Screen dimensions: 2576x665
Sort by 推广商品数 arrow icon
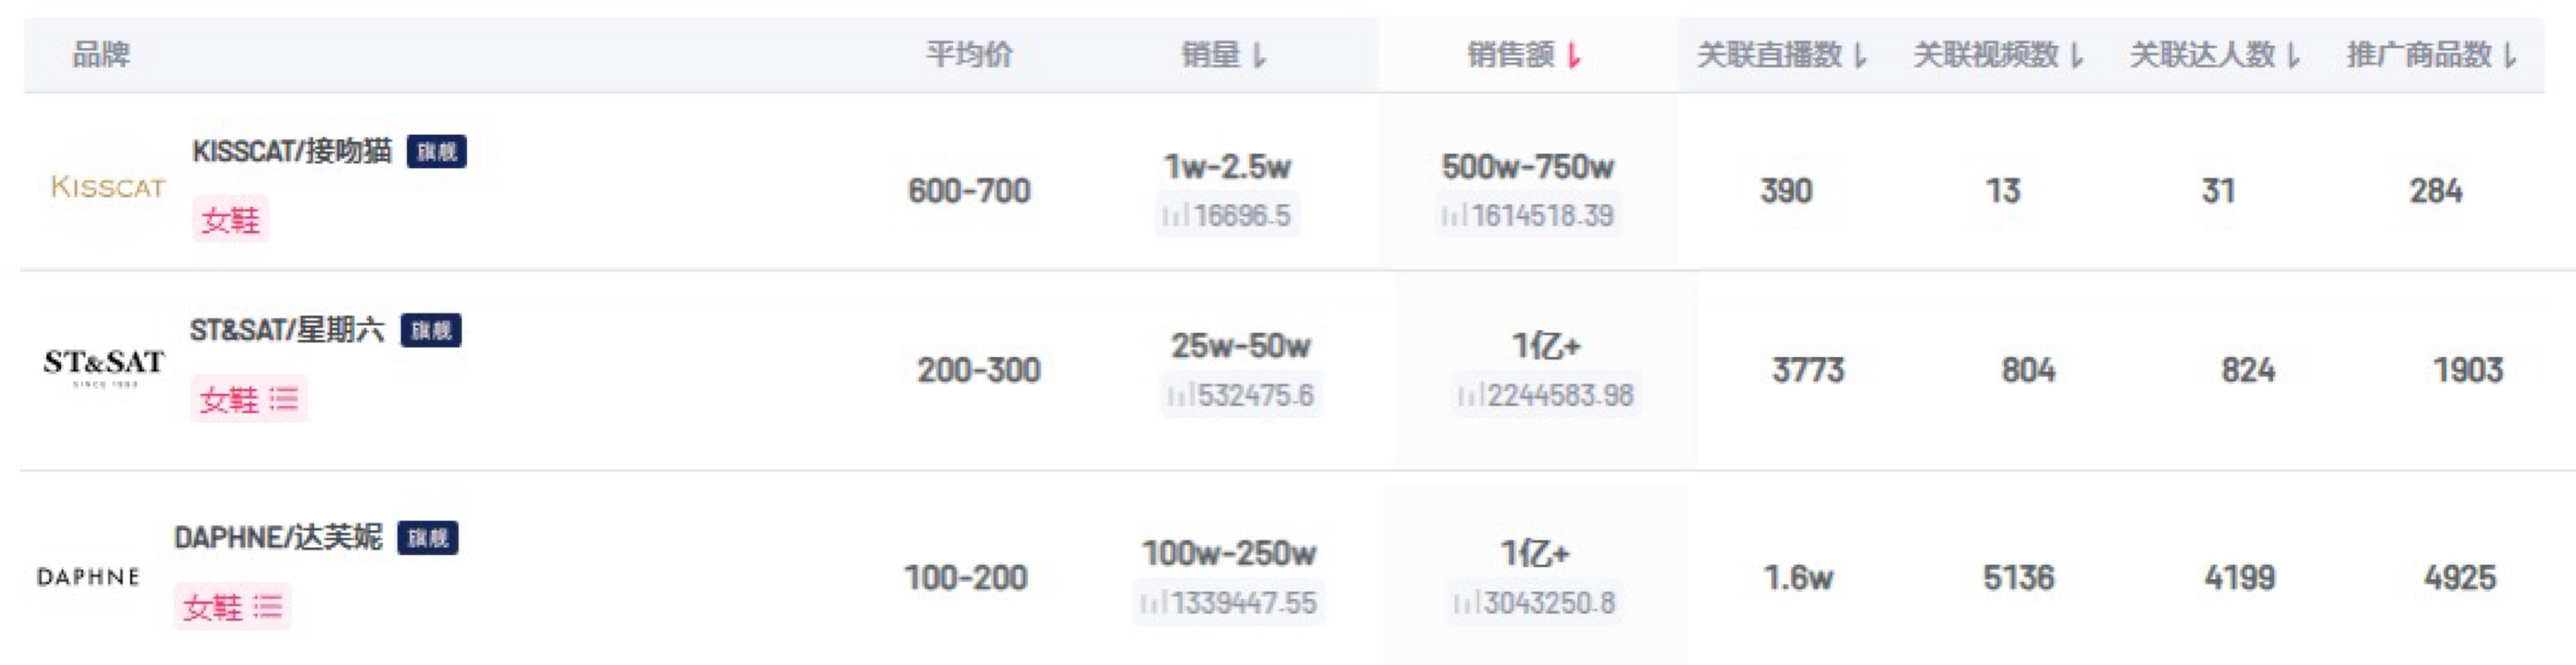tap(2510, 56)
